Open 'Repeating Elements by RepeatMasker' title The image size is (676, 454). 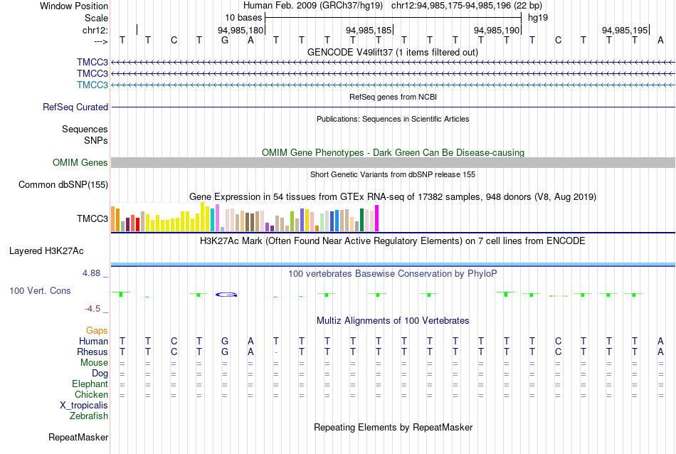[x=393, y=427]
